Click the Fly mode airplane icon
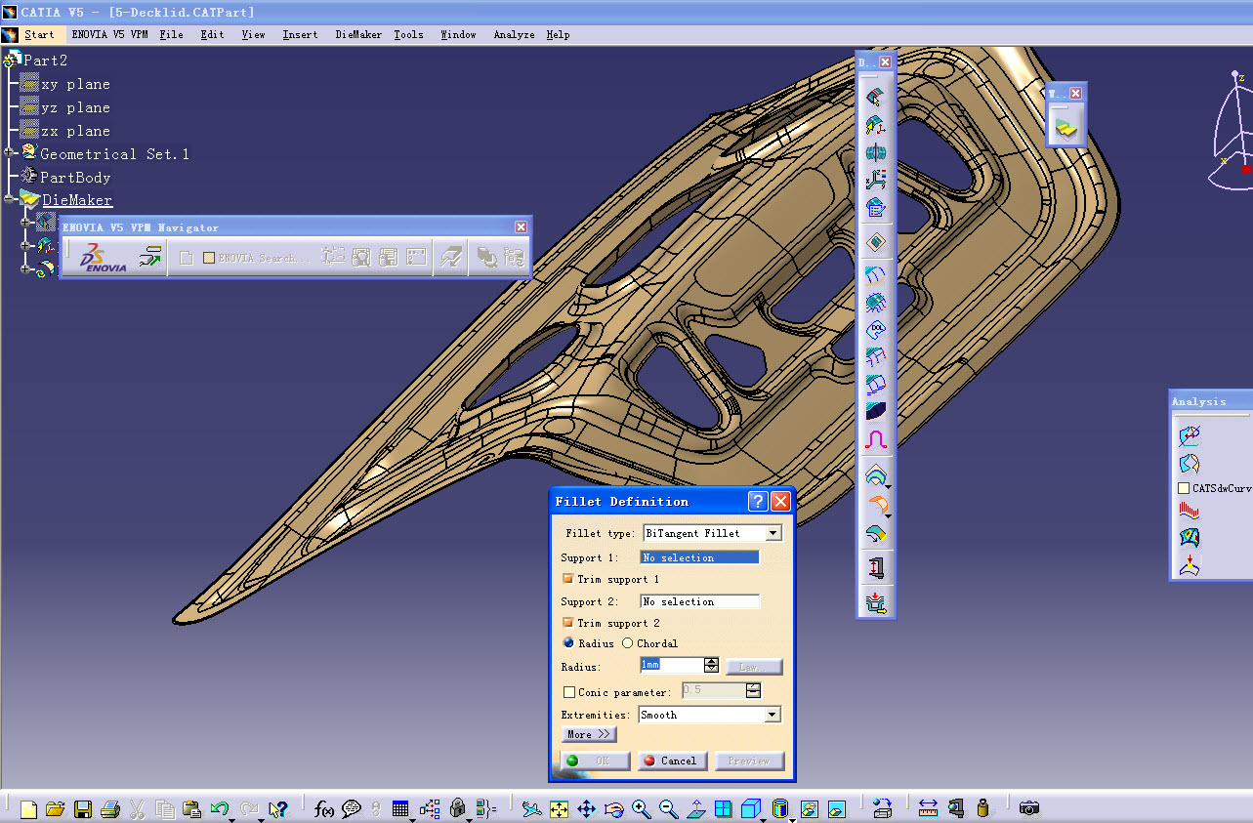 pos(531,808)
